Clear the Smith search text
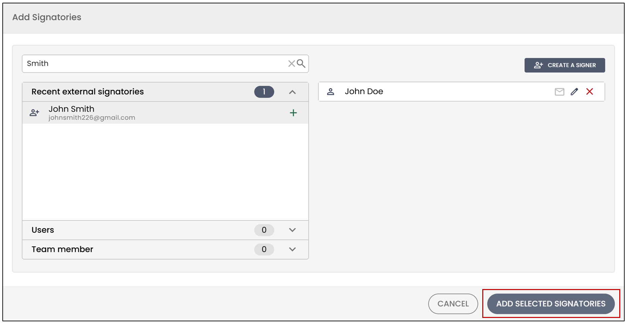The width and height of the screenshot is (627, 324). click(x=291, y=64)
